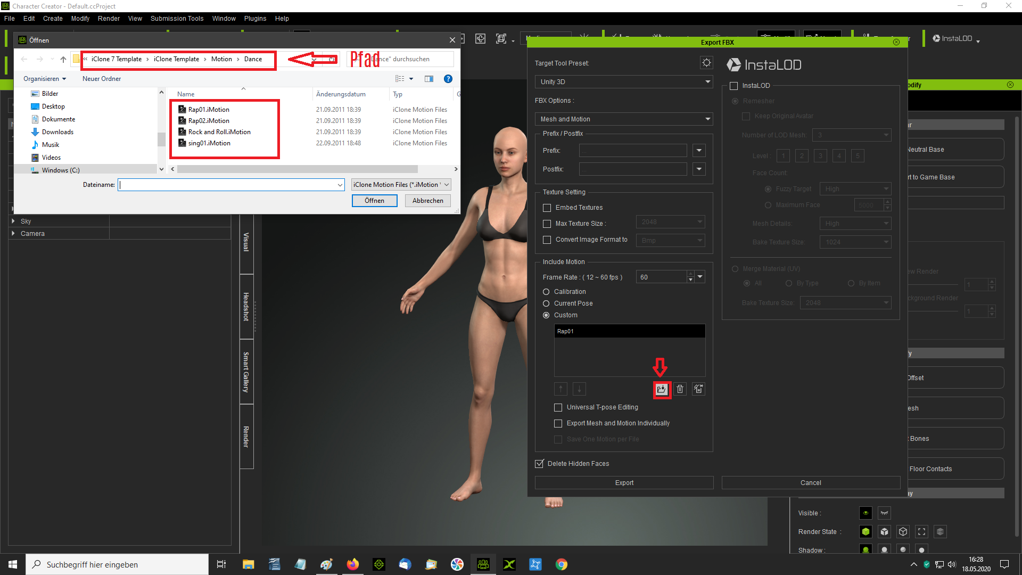
Task: Toggle the preview pane icon in Öffnen dialog
Action: click(429, 79)
